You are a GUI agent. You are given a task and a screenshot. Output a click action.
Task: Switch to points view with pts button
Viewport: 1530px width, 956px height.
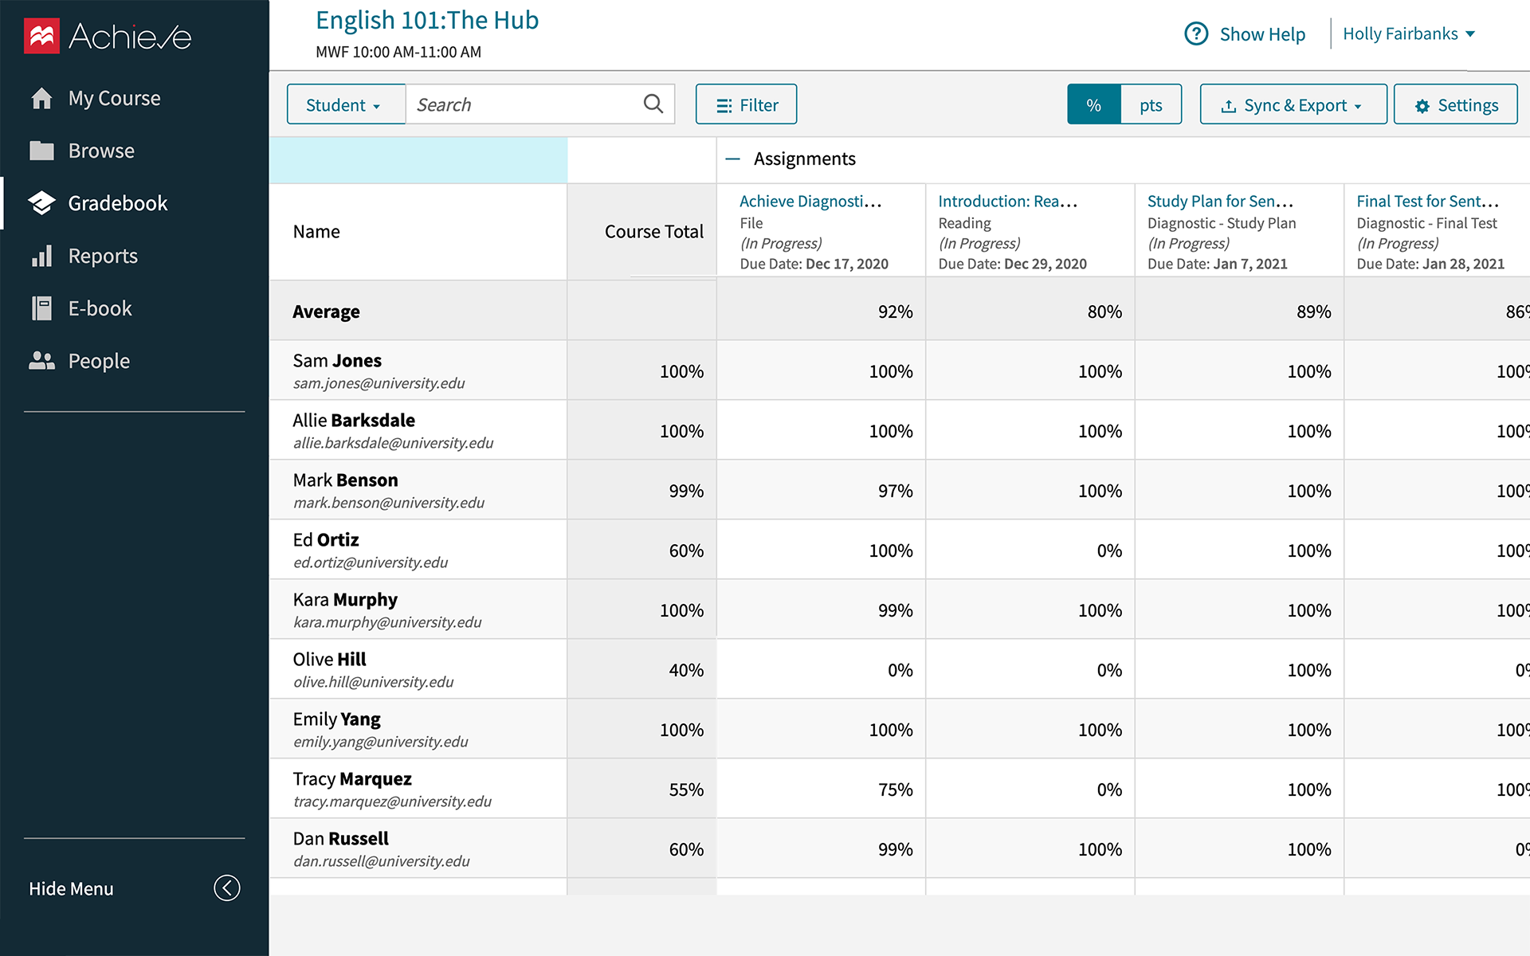tap(1150, 104)
